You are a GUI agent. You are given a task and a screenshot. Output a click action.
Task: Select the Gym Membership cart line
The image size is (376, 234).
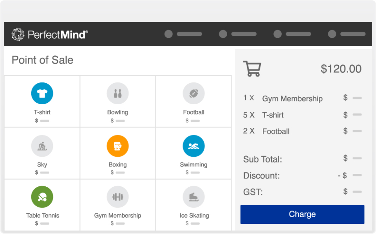click(292, 99)
